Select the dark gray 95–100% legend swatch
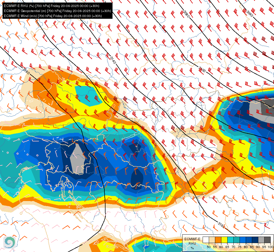Viewport: 274px width, 252px height. (268, 240)
